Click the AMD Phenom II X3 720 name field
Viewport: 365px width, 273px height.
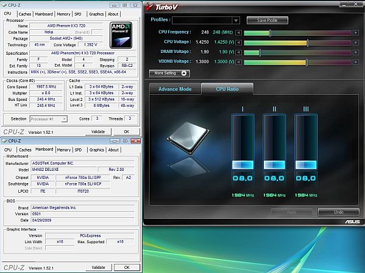(66, 26)
